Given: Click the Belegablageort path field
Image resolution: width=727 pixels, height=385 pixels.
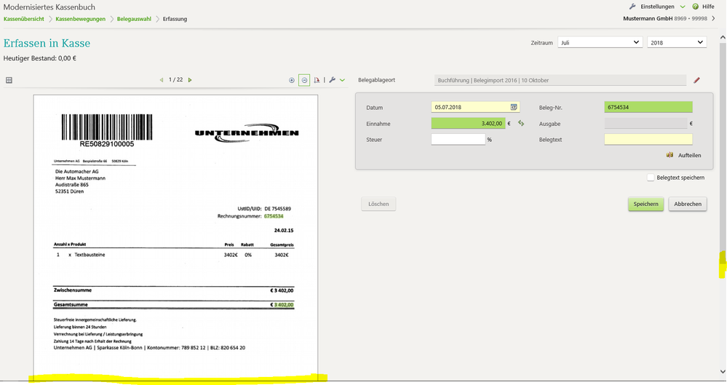Looking at the screenshot, I should [x=560, y=80].
